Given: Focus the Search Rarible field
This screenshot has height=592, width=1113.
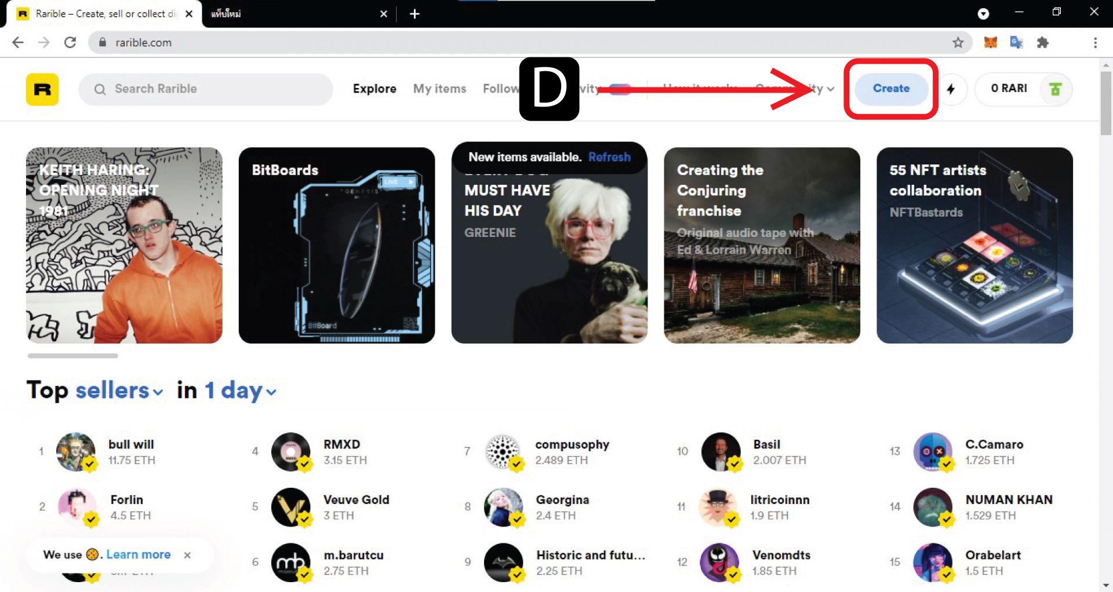Looking at the screenshot, I should coord(206,89).
